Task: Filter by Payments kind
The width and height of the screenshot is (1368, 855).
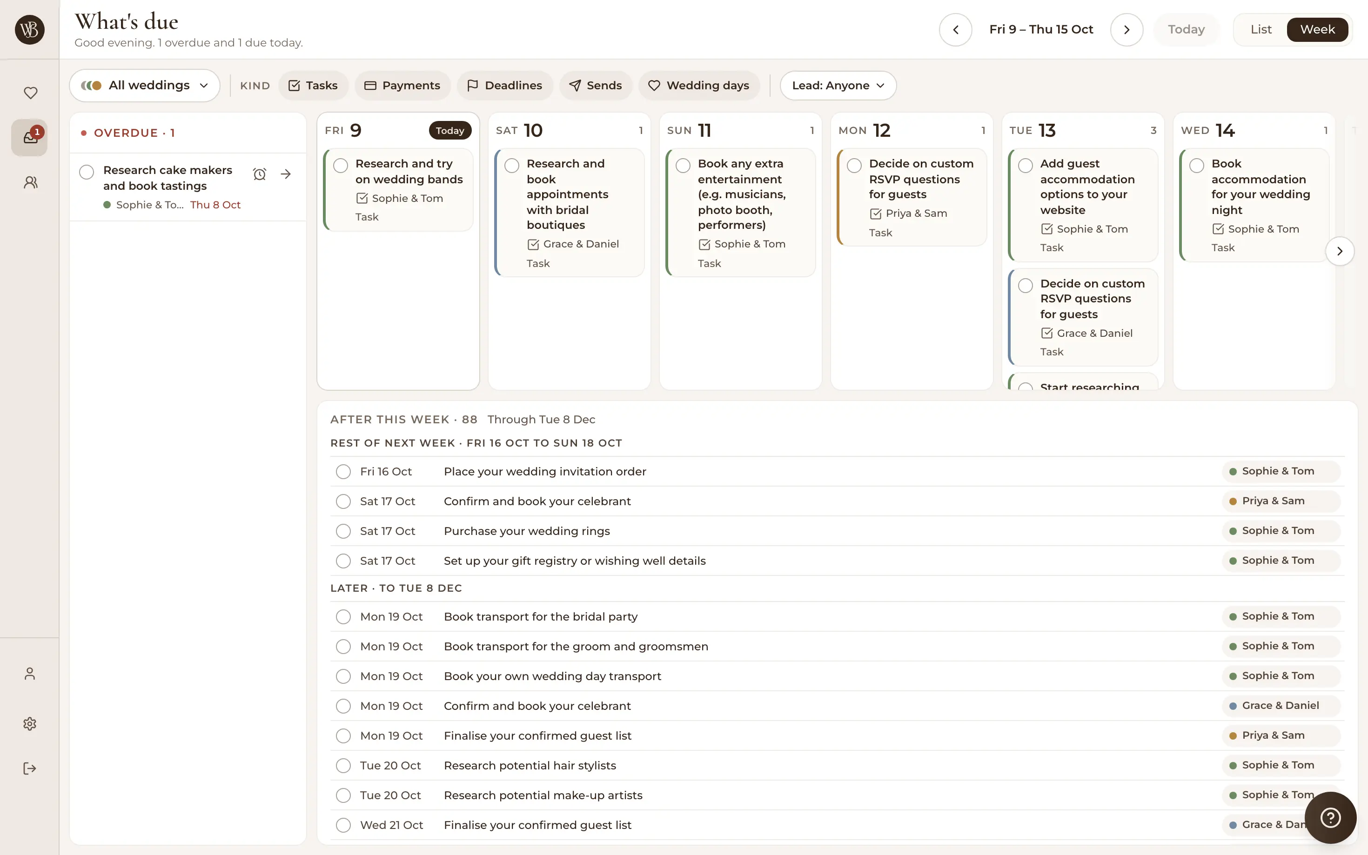Action: pyautogui.click(x=402, y=86)
